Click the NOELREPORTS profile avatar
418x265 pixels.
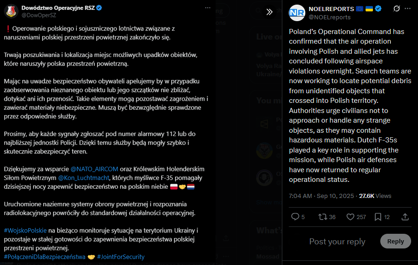[297, 13]
